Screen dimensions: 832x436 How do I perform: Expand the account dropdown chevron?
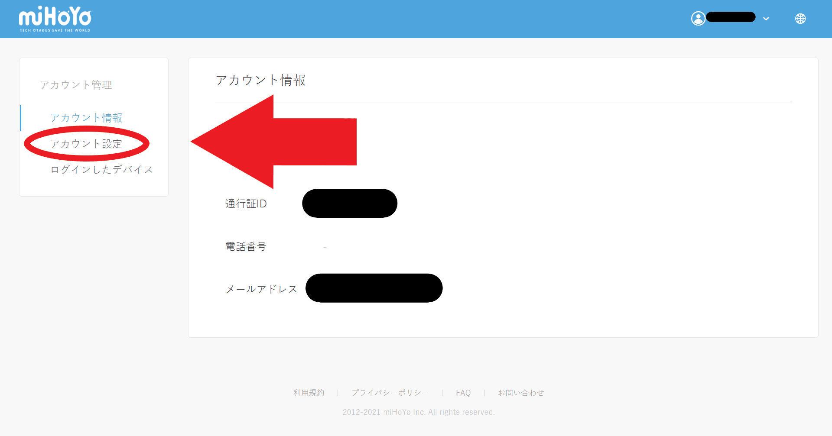click(766, 19)
